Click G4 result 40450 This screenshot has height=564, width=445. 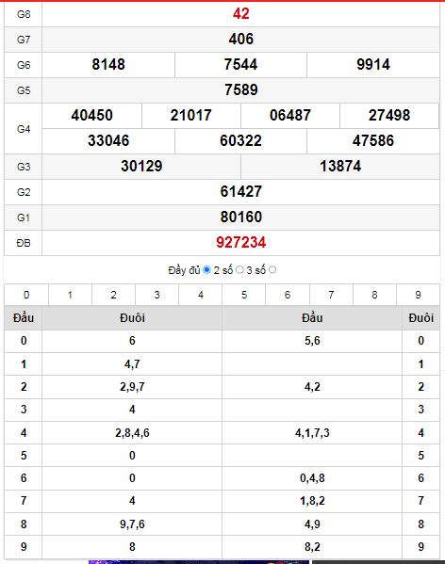[91, 116]
